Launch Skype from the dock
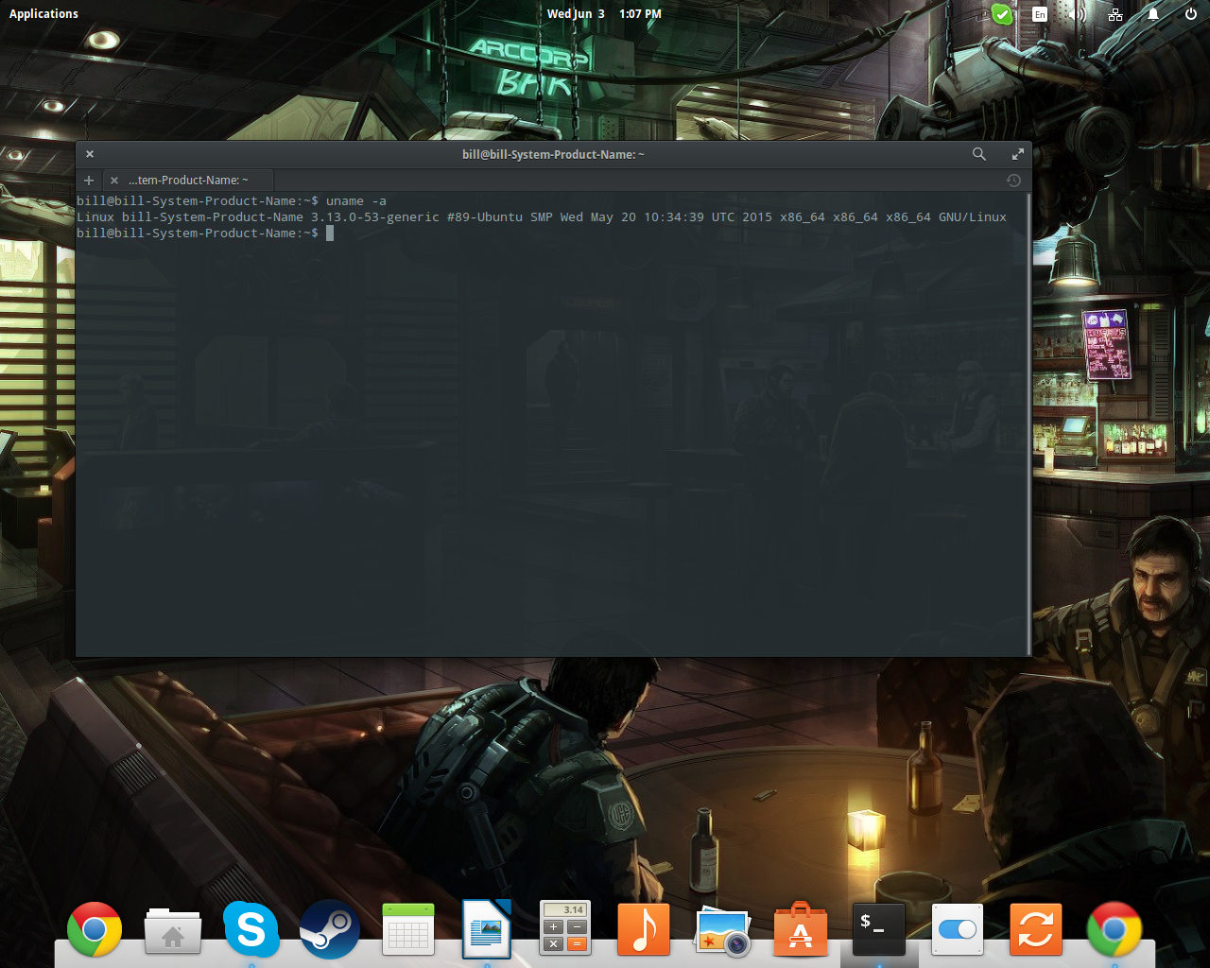 251,929
